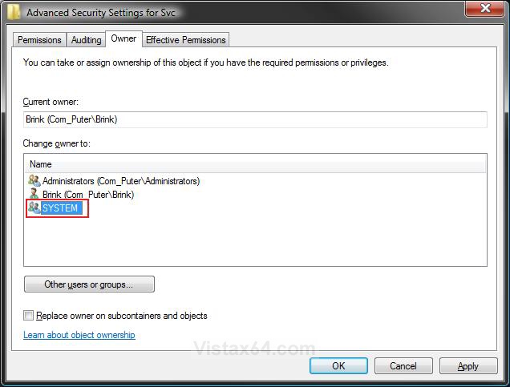This screenshot has width=510, height=387.
Task: Click the folder icon in title bar
Action: coord(14,12)
